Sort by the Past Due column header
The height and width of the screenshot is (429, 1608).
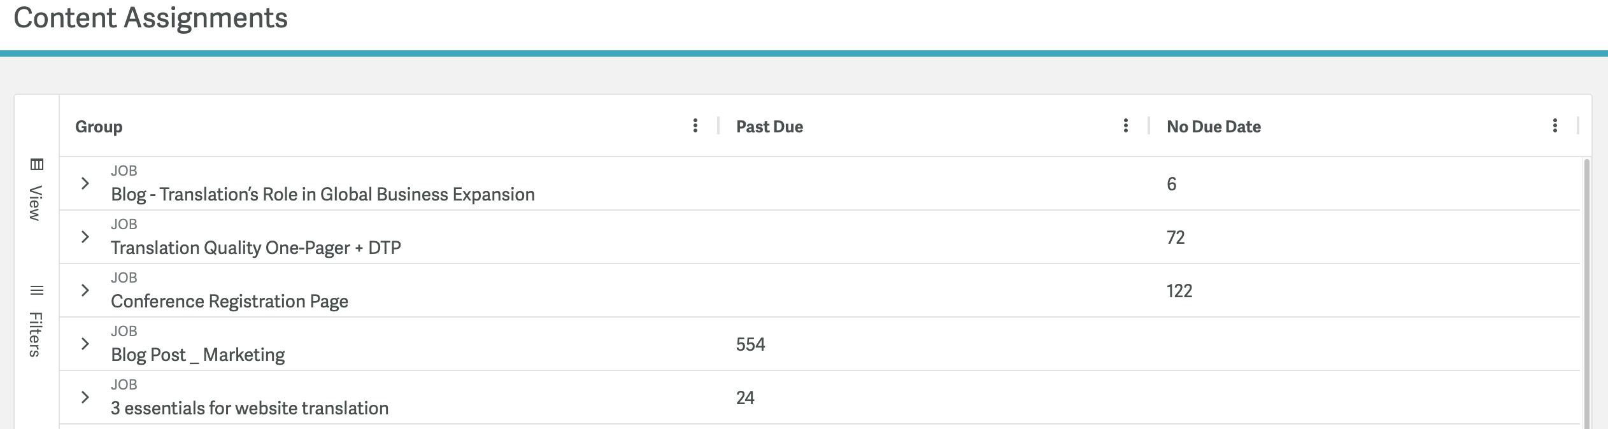pos(769,127)
